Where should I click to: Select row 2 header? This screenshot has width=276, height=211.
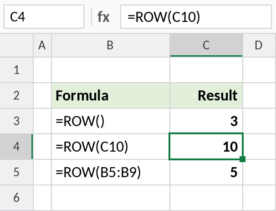[x=16, y=95]
